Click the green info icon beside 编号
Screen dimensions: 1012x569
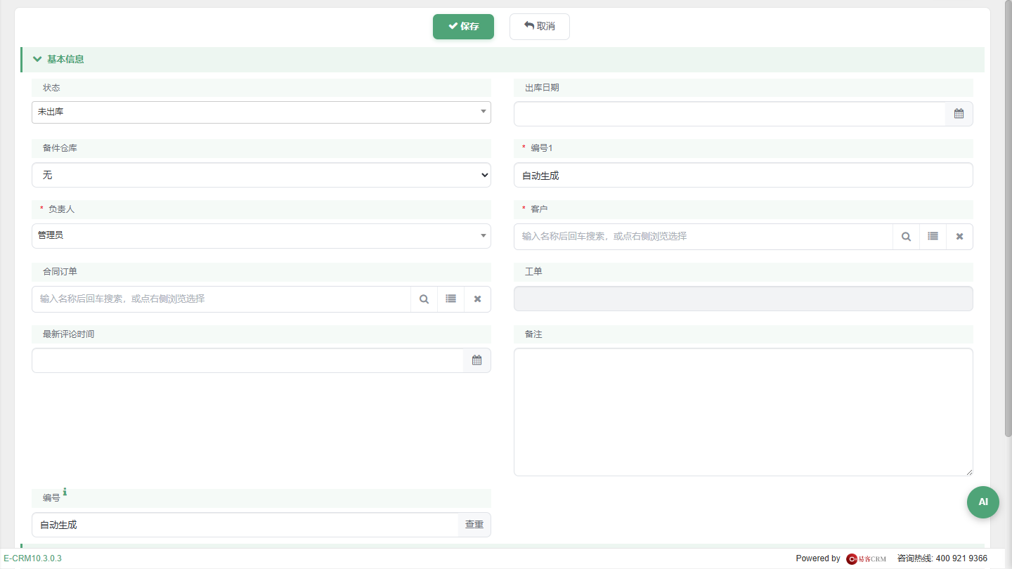65,492
